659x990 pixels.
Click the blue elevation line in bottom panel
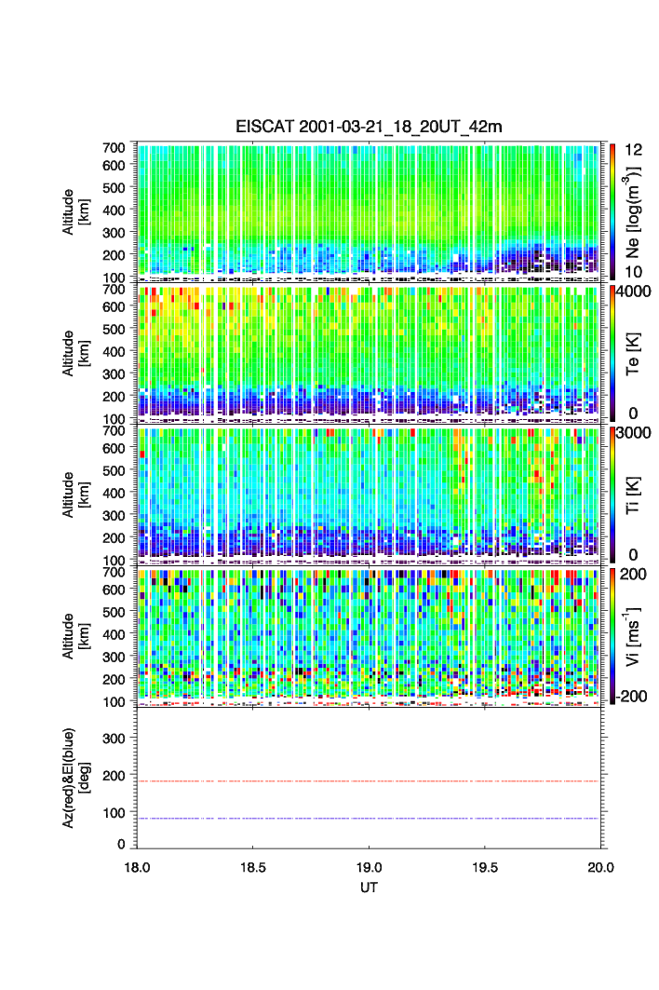(x=370, y=819)
